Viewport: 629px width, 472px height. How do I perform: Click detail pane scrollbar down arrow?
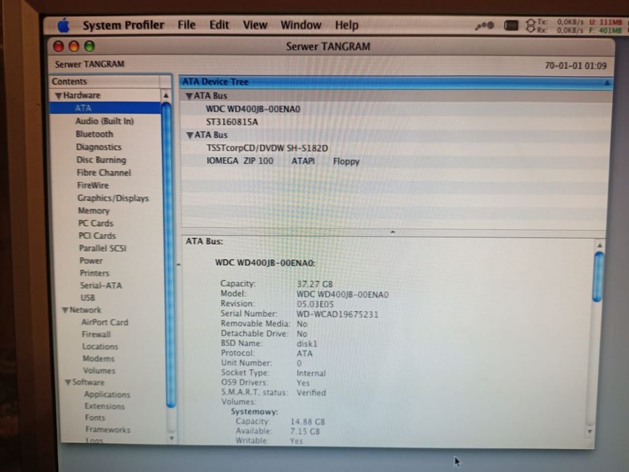pyautogui.click(x=590, y=432)
